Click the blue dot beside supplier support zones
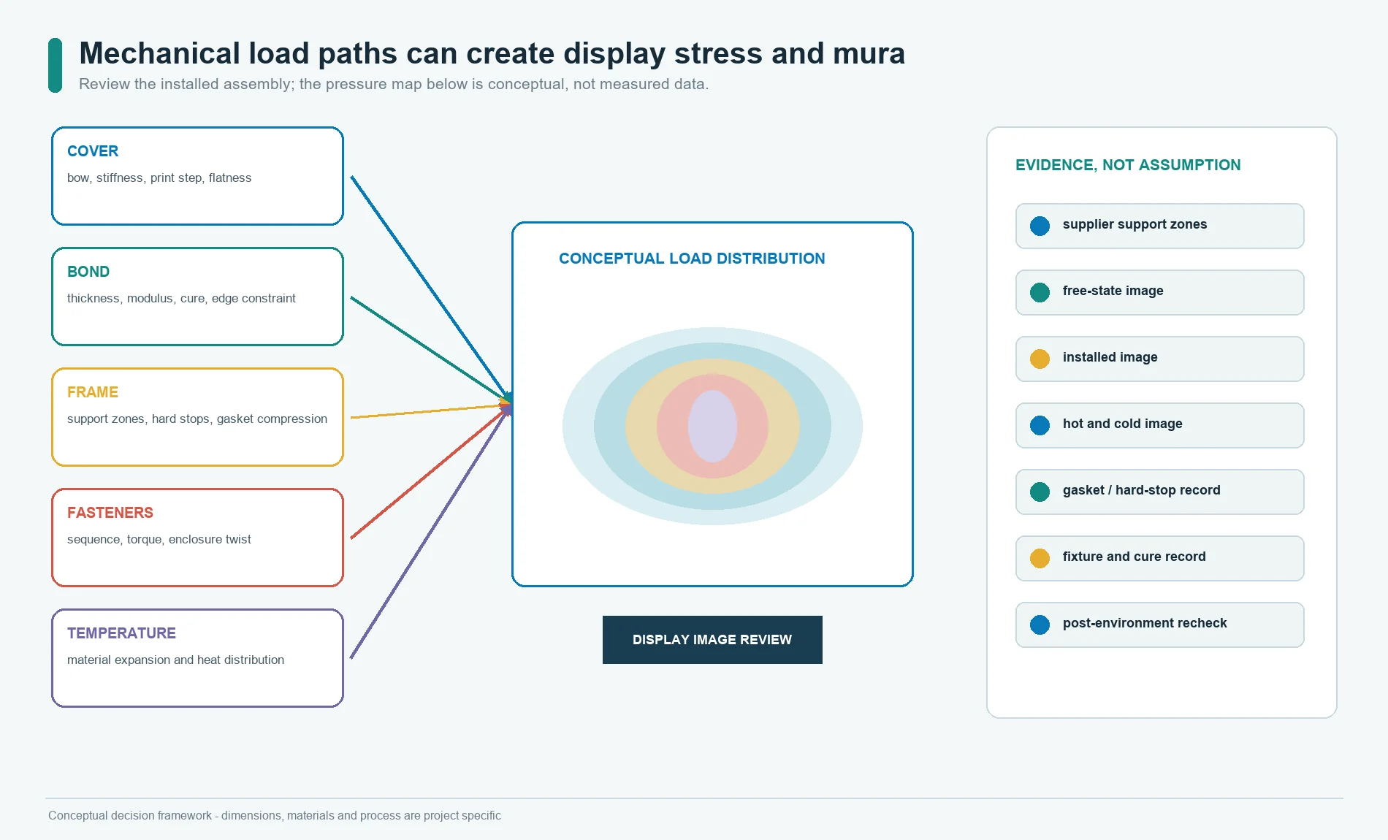The height and width of the screenshot is (840, 1388). click(1040, 226)
